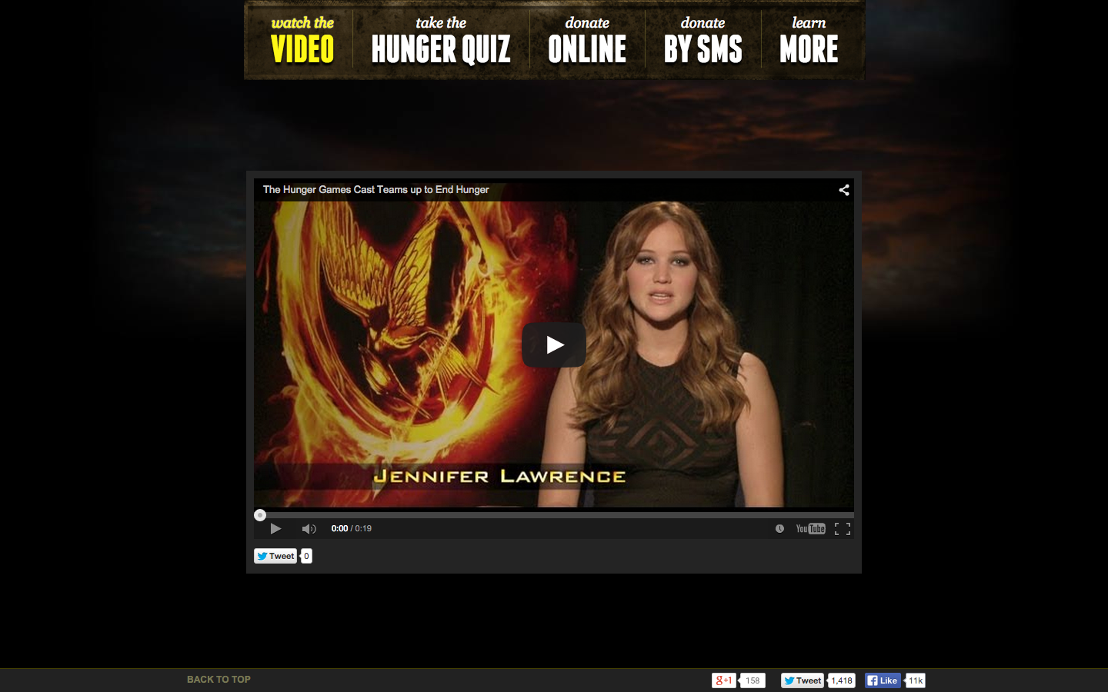Play video from the control bar
1108x692 pixels.
point(275,529)
